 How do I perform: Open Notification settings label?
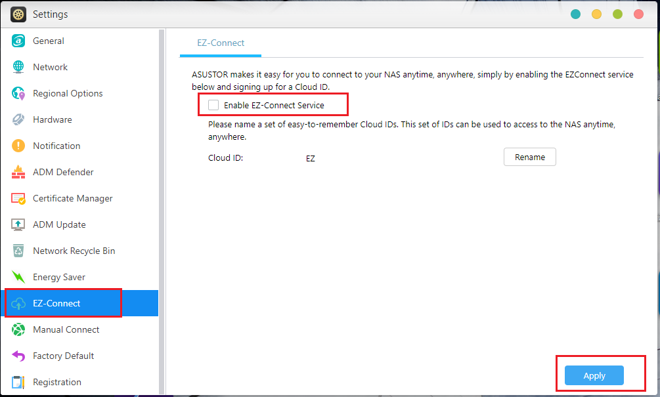click(56, 146)
